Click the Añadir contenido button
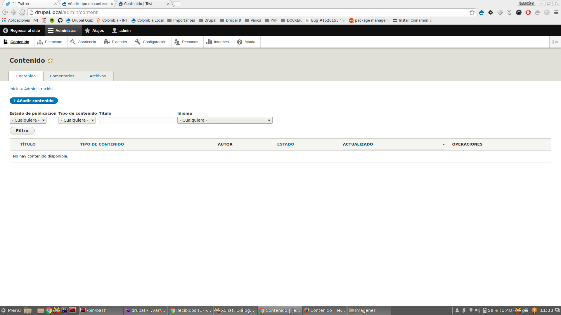 click(x=34, y=101)
